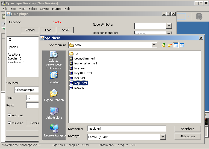Switch to list view icon
The image size is (209, 149).
176,45
